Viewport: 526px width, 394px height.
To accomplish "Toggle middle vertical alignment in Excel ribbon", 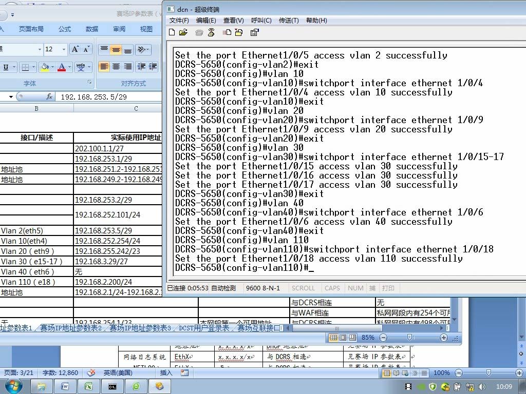I will click(x=116, y=50).
